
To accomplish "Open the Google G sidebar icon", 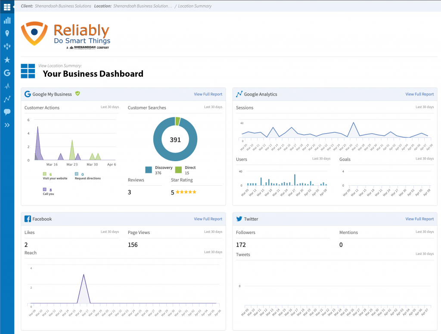I will [x=7, y=73].
